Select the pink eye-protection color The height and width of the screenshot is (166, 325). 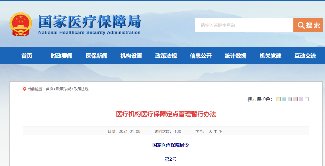[x=296, y=99]
